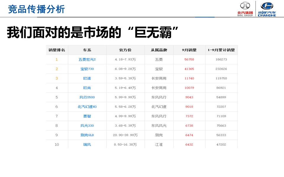The image size is (284, 177).
Task: Click the sales figure 7372
Action: (189, 116)
